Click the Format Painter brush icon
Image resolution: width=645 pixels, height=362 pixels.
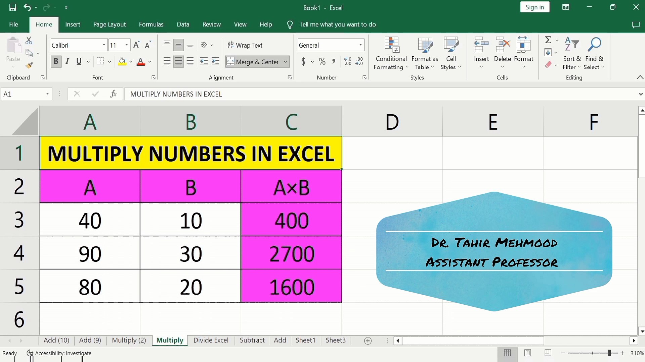coord(30,65)
